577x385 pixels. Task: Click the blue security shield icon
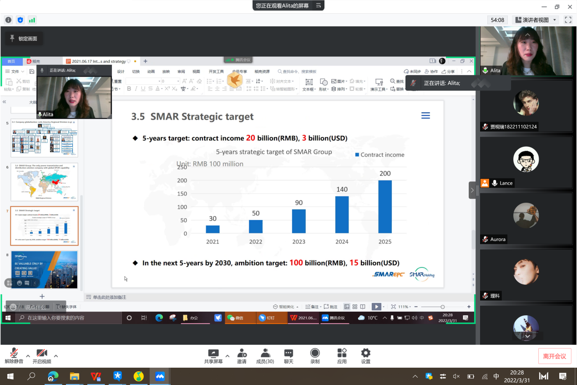pyautogui.click(x=20, y=20)
